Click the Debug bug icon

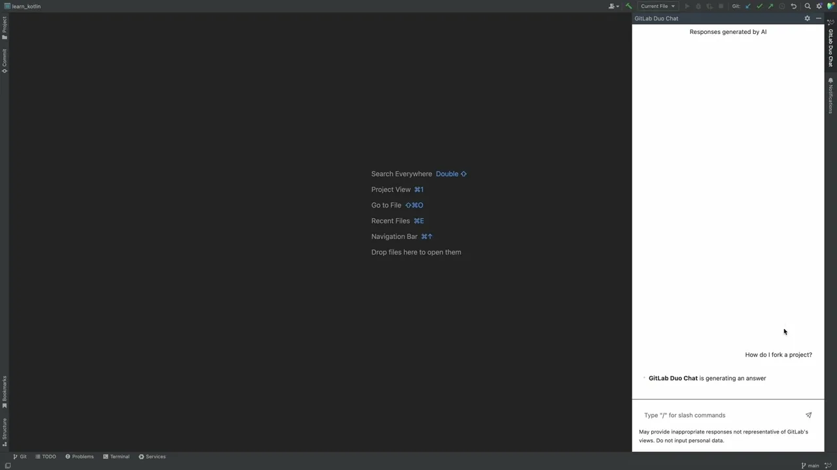tap(698, 6)
